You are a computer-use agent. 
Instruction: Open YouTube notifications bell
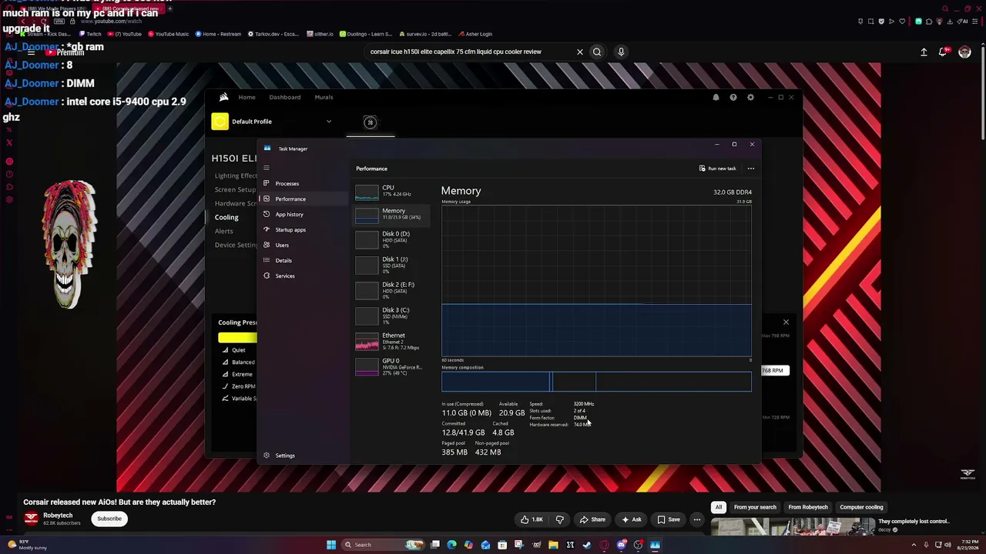click(943, 52)
